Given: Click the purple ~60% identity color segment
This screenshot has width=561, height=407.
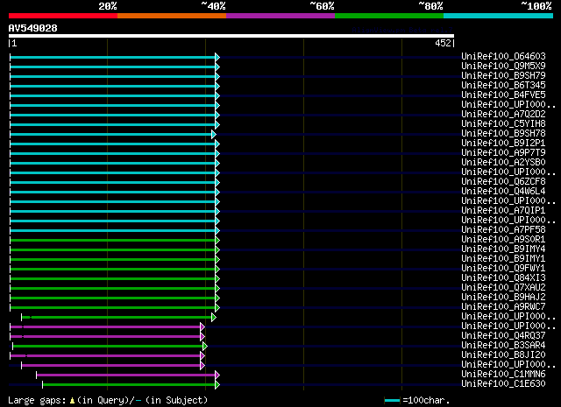Looking at the screenshot, I should (280, 16).
